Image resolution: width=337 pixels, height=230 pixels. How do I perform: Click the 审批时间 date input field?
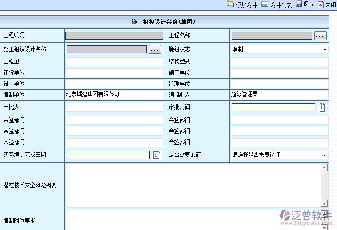[x=273, y=107]
